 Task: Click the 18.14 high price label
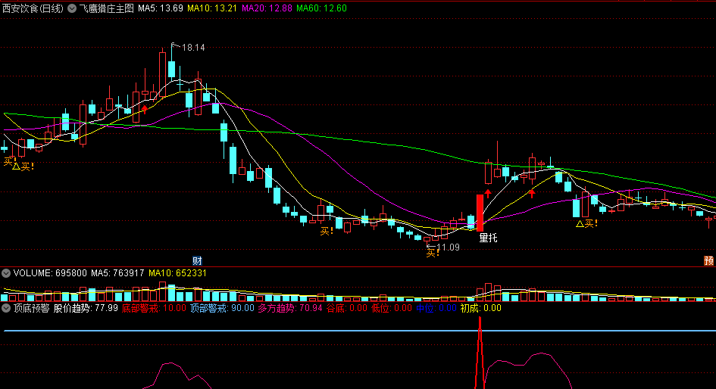point(193,48)
